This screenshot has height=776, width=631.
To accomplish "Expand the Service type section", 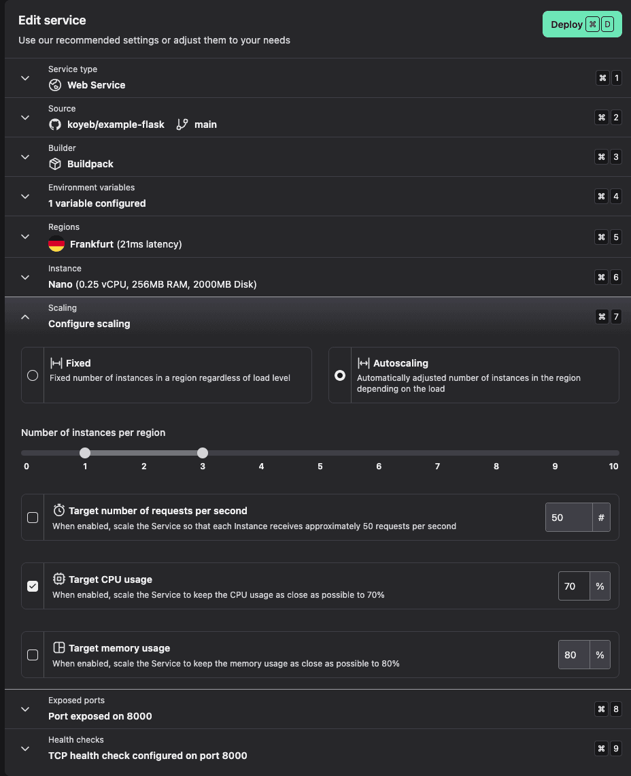I will [x=25, y=78].
